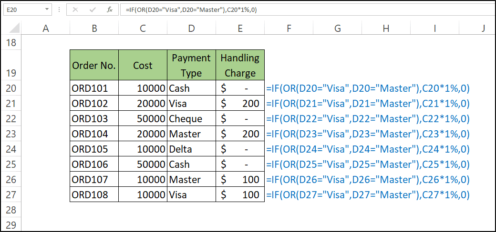Select cost cell 20000 in ORD102 row
The height and width of the screenshot is (232, 496).
pyautogui.click(x=143, y=103)
